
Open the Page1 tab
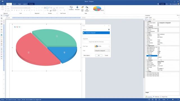[6, 16]
